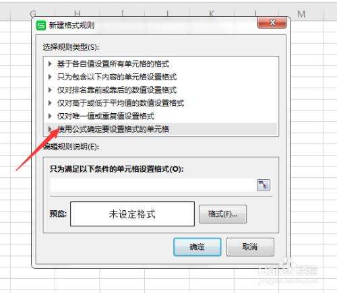The image size is (337, 293).
Task: Click the triangle before 基于各自值设置所有单元格的格式
Action: click(x=50, y=64)
